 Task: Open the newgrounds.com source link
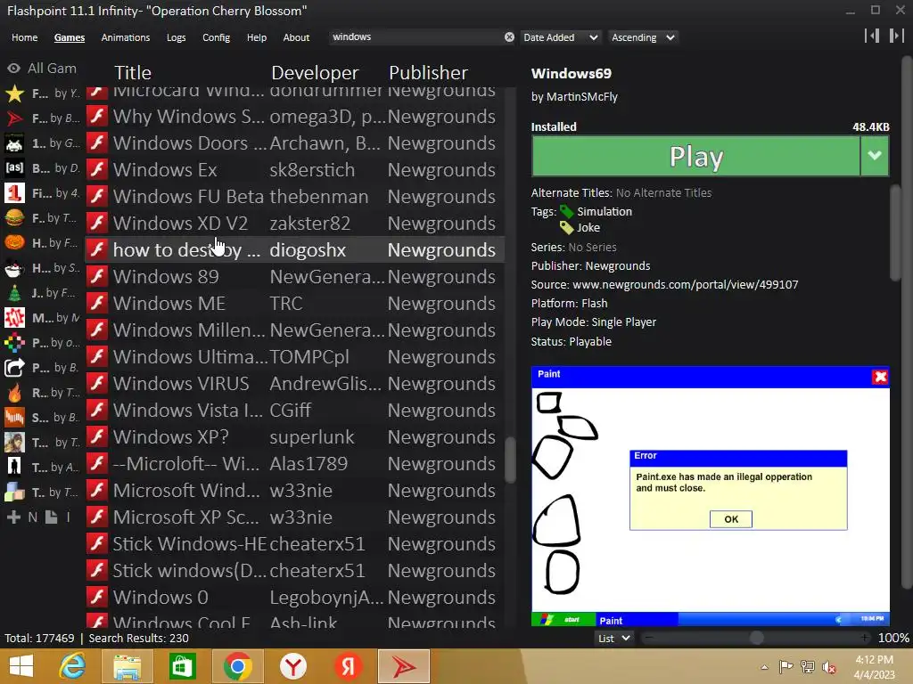[686, 284]
